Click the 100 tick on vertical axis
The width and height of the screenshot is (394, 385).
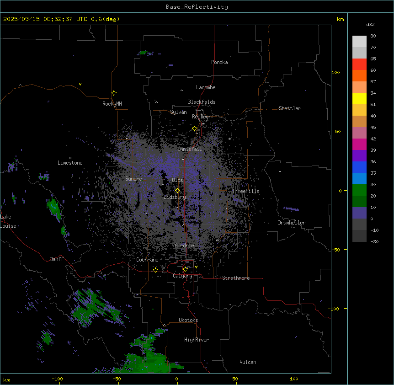click(x=335, y=72)
